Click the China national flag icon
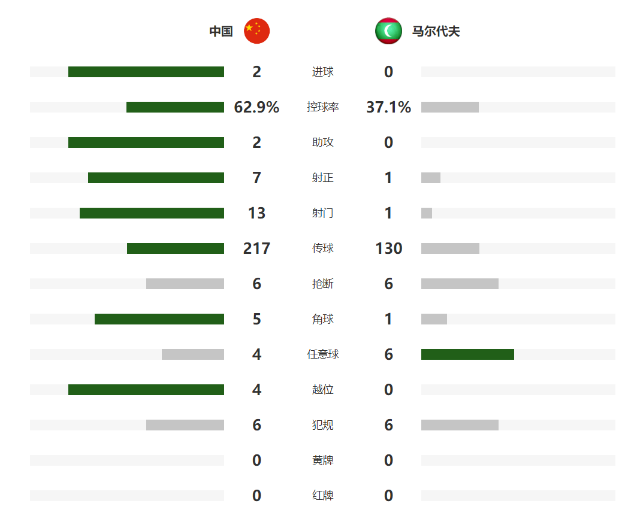This screenshot has width=634, height=528. coord(256,31)
